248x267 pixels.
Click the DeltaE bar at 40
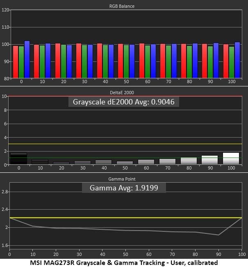click(x=103, y=162)
